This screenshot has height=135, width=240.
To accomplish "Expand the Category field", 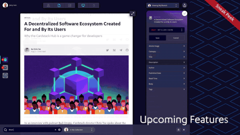I will coord(167,51).
